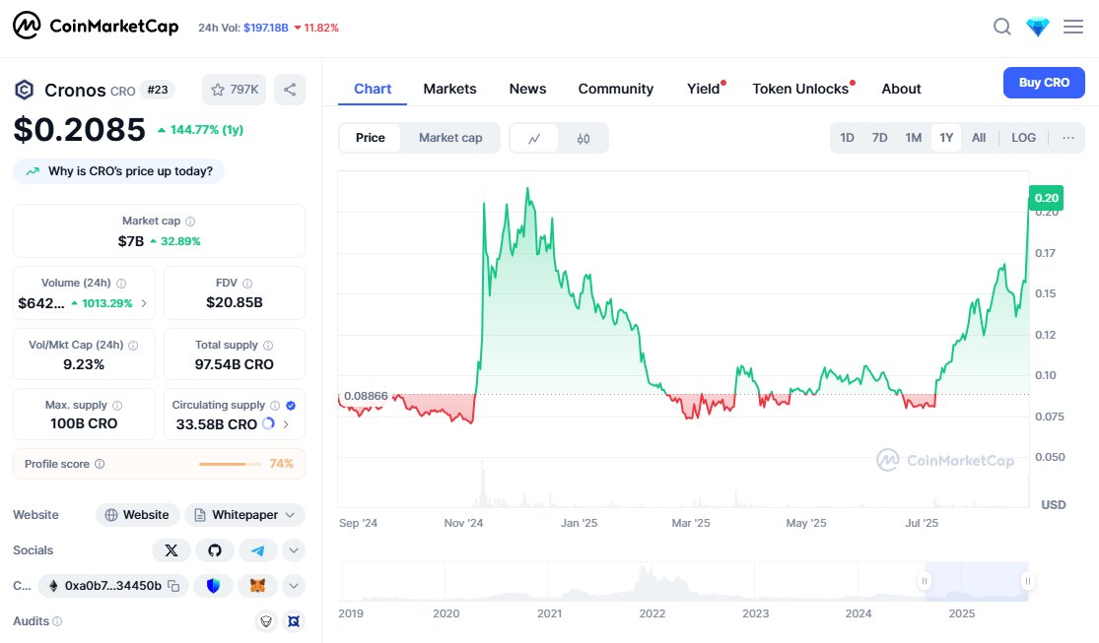Select the Price toggle
Image resolution: width=1099 pixels, height=643 pixels.
(370, 138)
